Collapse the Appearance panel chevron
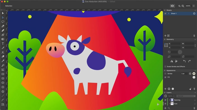This screenshot has height=110, width=197. [x=195, y=71]
